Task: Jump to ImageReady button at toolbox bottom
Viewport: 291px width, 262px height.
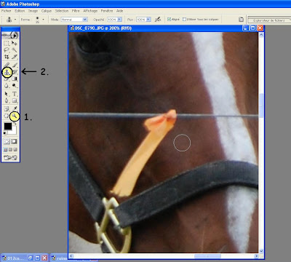Action: [x=10, y=158]
